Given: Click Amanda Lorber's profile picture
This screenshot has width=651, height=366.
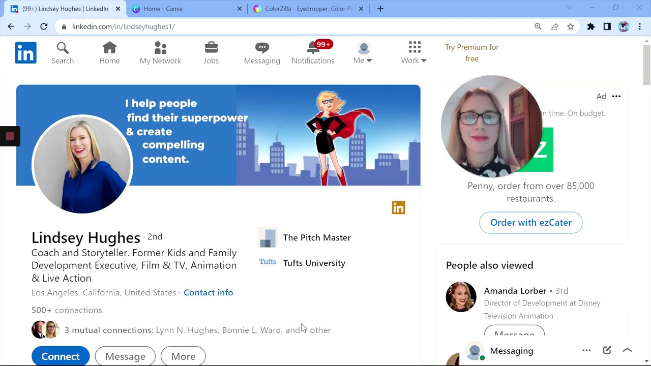Looking at the screenshot, I should pyautogui.click(x=461, y=297).
